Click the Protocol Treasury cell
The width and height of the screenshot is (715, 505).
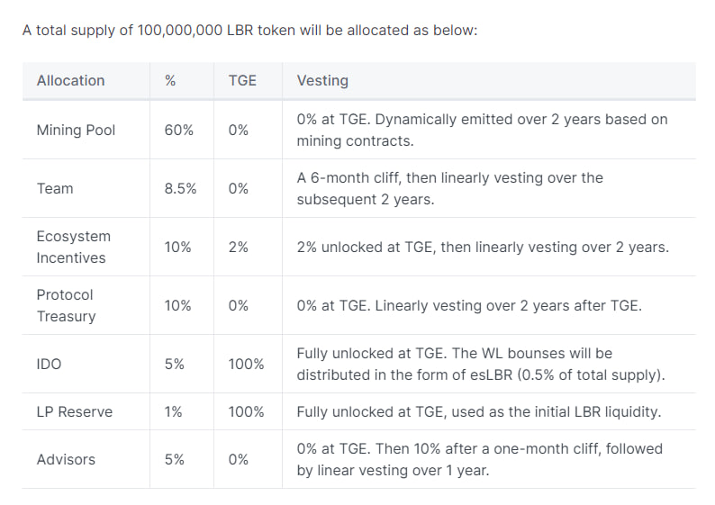[x=66, y=305]
